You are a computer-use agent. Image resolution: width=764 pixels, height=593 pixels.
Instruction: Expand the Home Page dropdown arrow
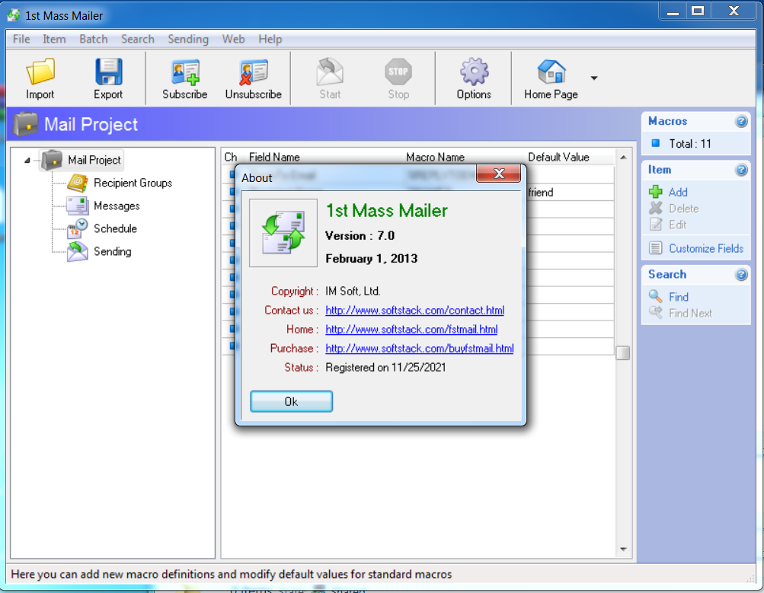[594, 78]
